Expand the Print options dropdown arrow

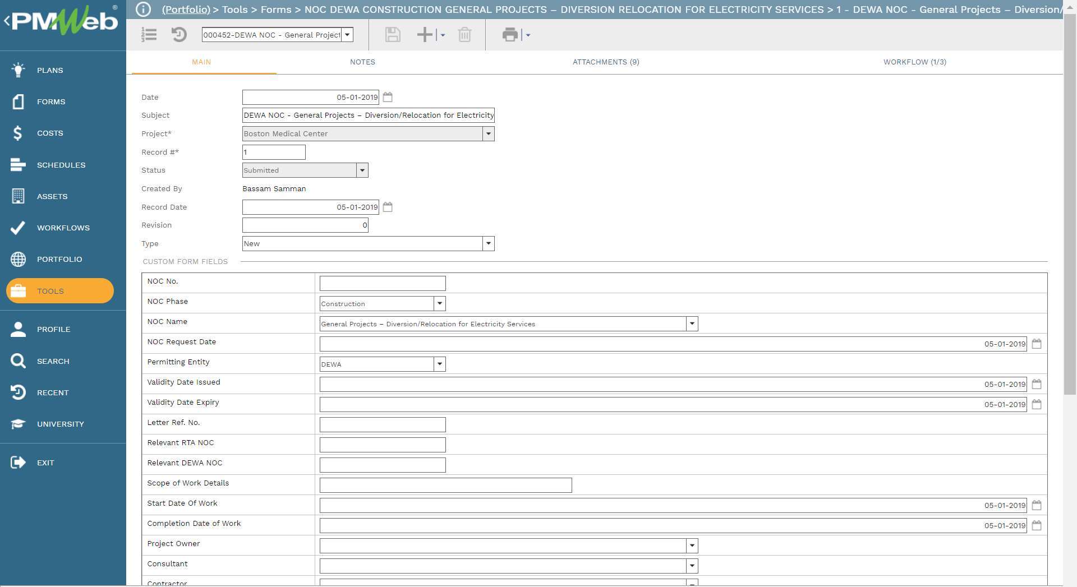528,35
